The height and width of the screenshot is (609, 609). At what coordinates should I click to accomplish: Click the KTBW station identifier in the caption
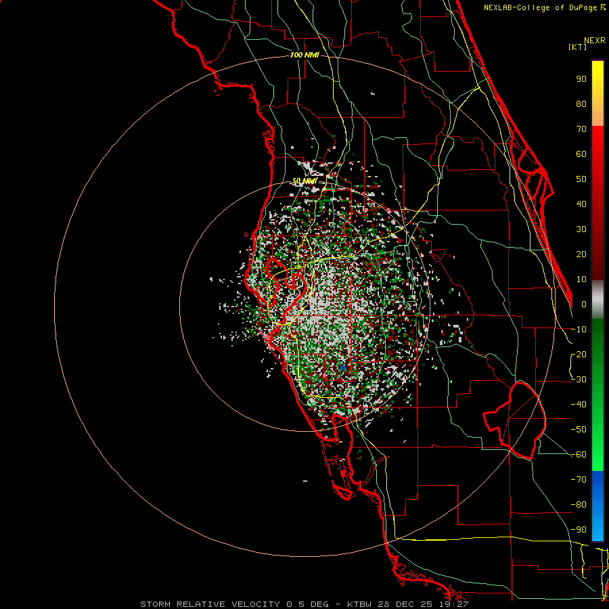click(360, 604)
